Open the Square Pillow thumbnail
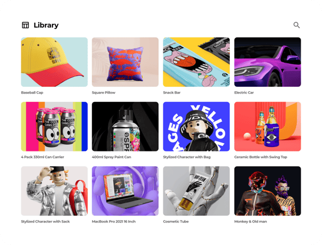322x245 pixels. 126,62
